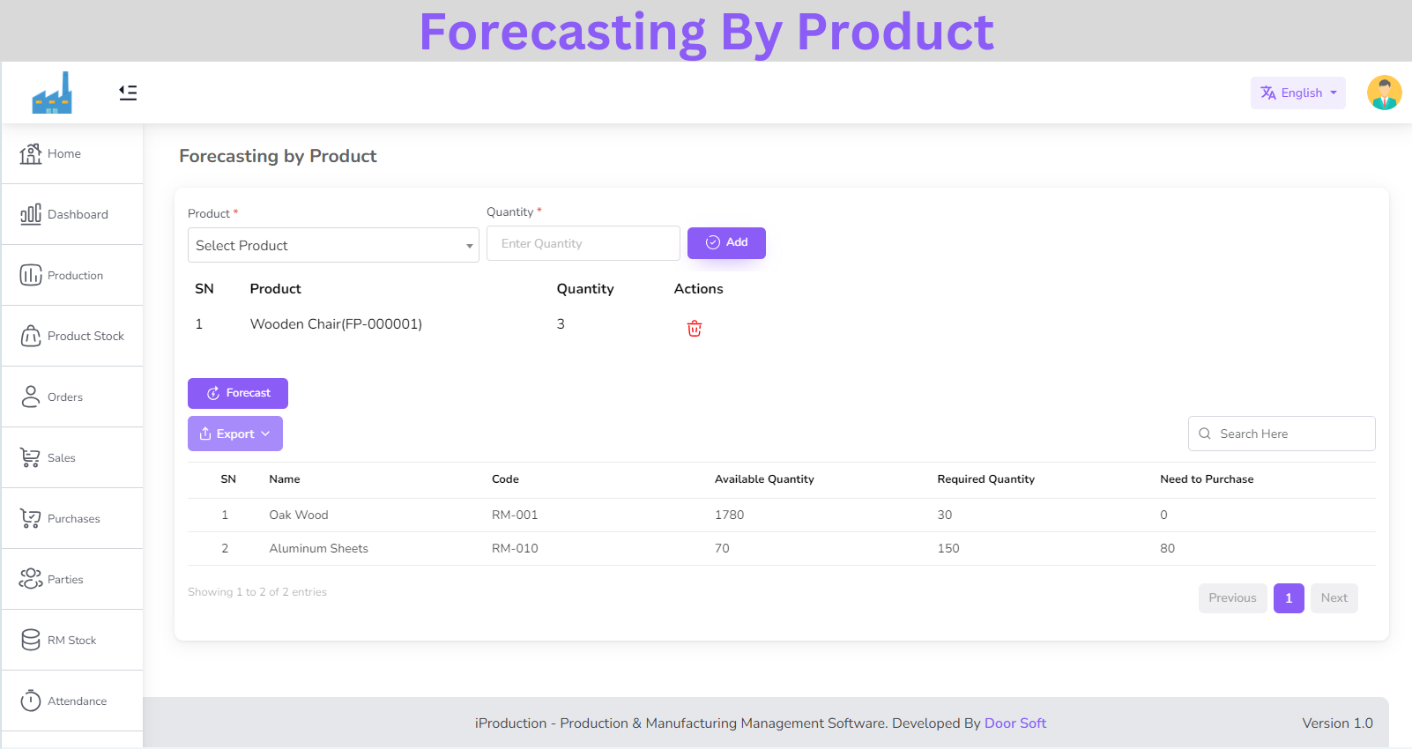
Task: Open the English language dropdown
Action: tap(1297, 93)
